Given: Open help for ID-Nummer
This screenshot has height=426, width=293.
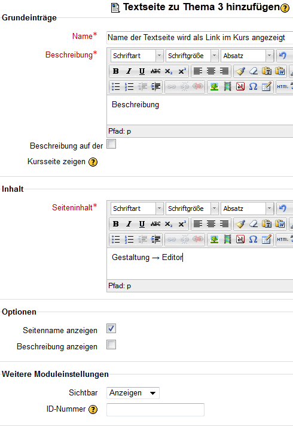Looking at the screenshot, I should (x=93, y=409).
